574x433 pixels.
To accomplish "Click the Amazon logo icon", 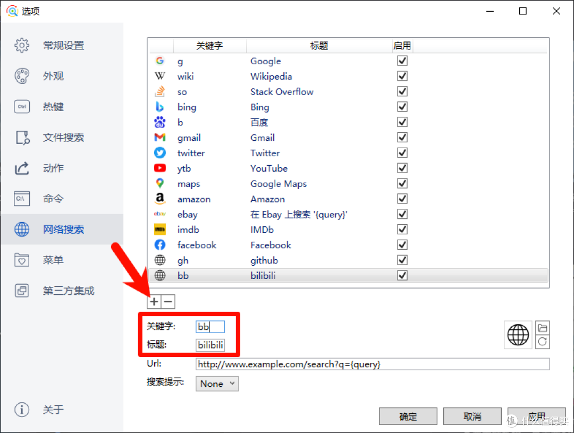I will [x=160, y=199].
